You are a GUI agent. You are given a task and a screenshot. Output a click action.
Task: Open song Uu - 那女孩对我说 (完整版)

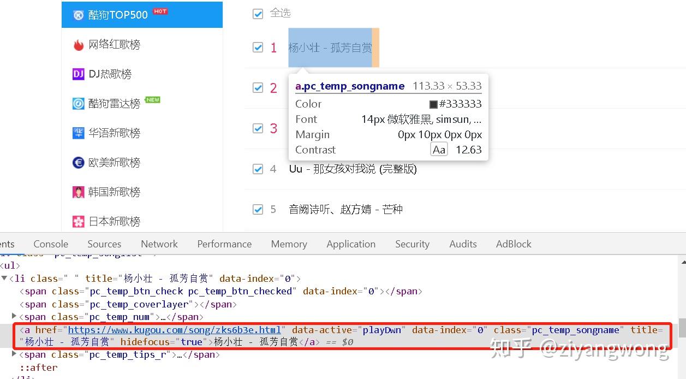click(353, 169)
